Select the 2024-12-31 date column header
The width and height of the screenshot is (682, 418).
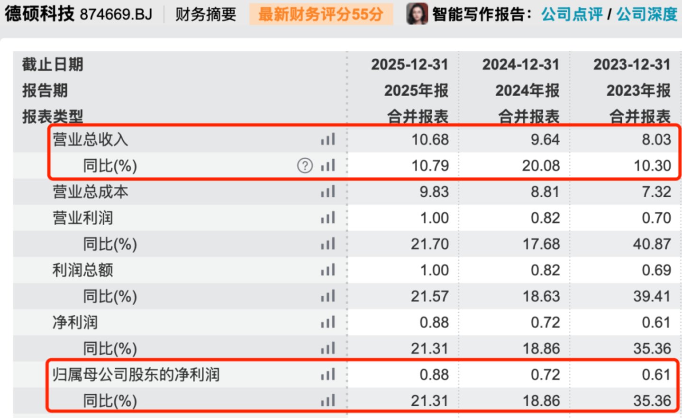521,64
